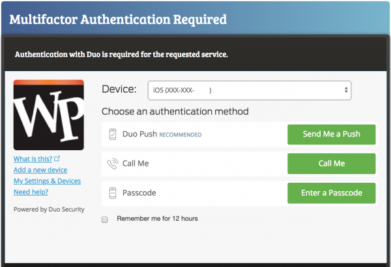Click the external link icon beside What is this?
This screenshot has width=391, height=267.
click(57, 159)
